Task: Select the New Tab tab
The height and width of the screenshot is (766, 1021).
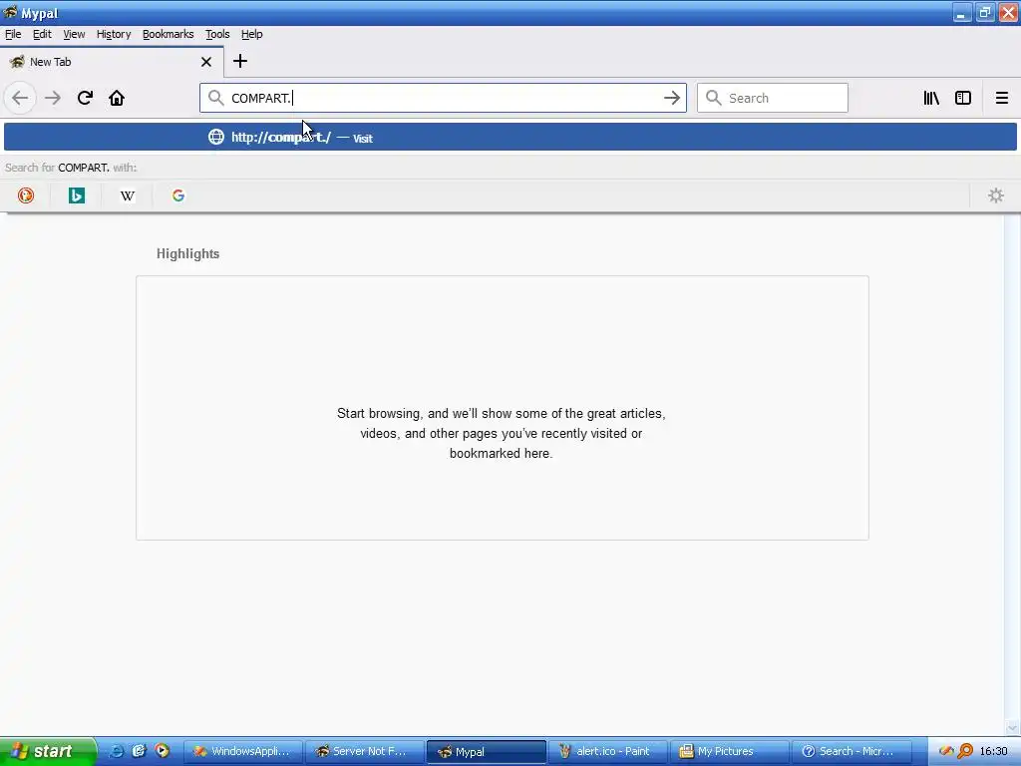Action: point(111,62)
